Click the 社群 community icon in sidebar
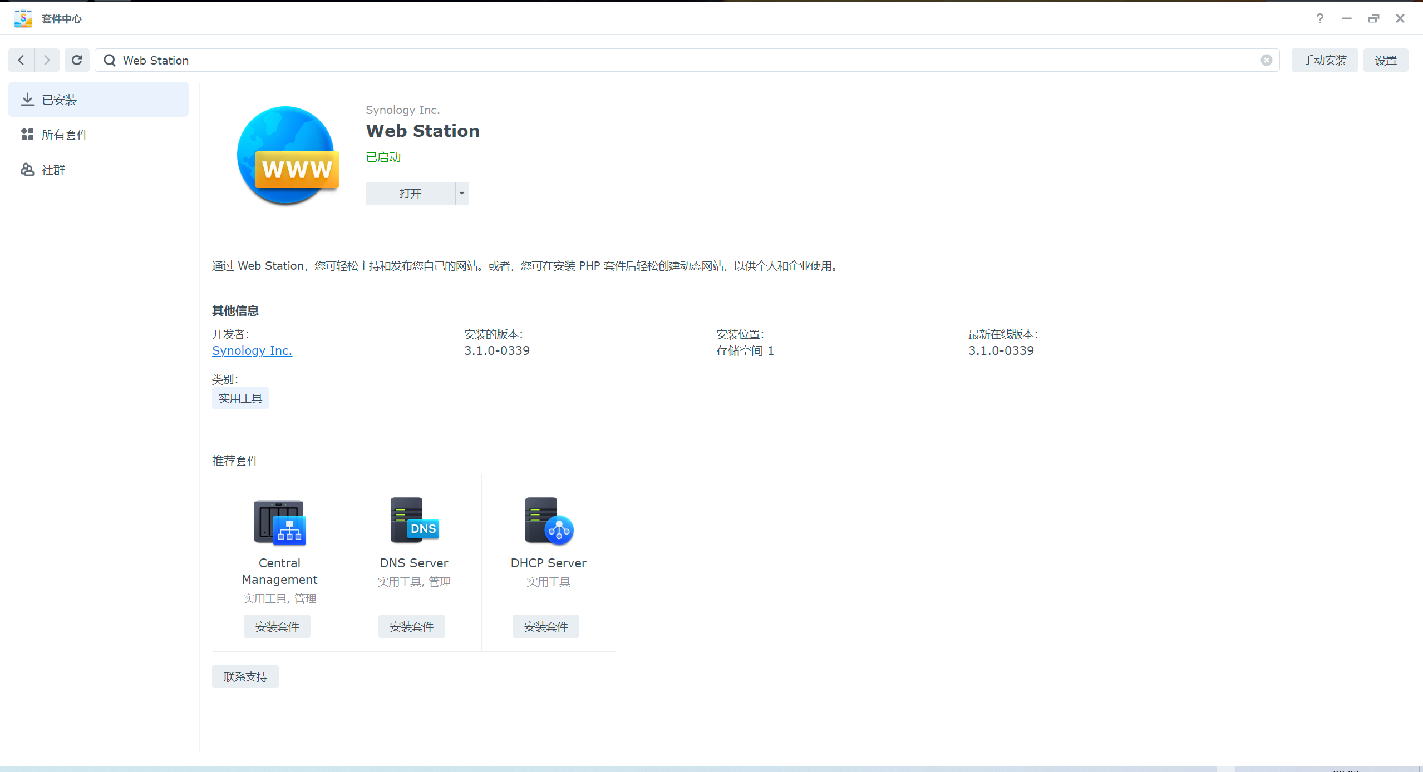The image size is (1423, 772). pyautogui.click(x=27, y=170)
